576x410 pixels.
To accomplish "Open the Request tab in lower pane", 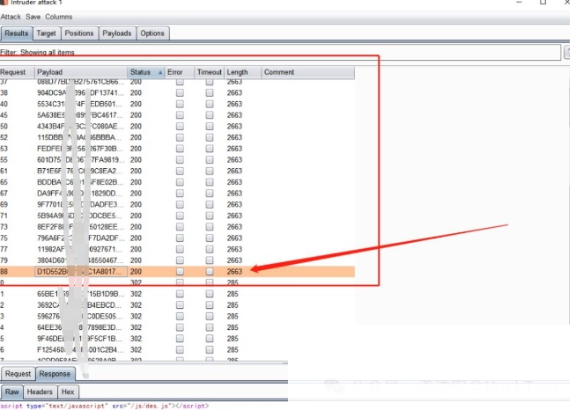I will click(x=18, y=374).
